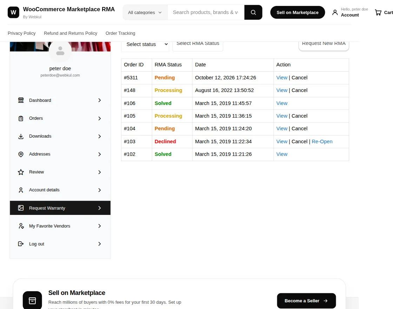The image size is (393, 309).
Task: View RMA for order #103
Action: (x=282, y=142)
